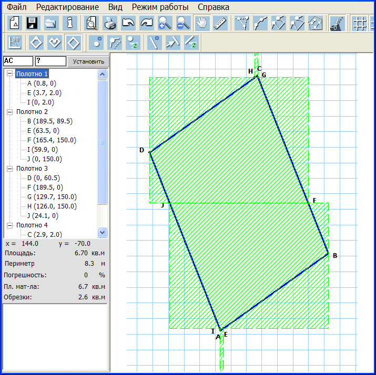Undo the last action with the left arrow
The width and height of the screenshot is (376, 375).
click(x=128, y=23)
